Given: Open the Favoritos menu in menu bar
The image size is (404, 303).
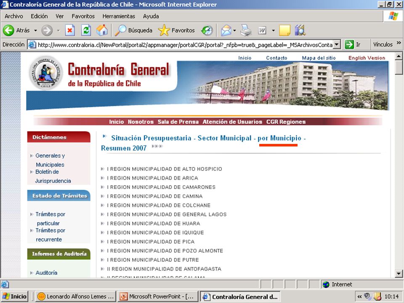Looking at the screenshot, I should [x=83, y=16].
